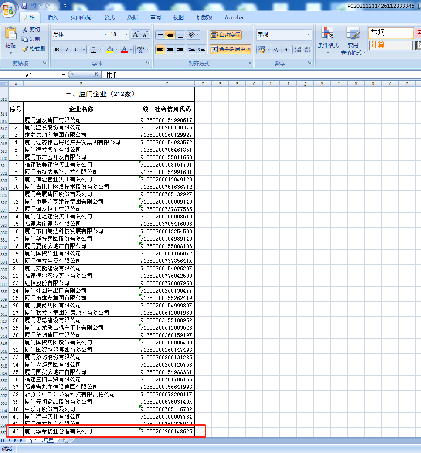421x453 pixels.
Task: Apply the red font color A
Action: coord(124,50)
